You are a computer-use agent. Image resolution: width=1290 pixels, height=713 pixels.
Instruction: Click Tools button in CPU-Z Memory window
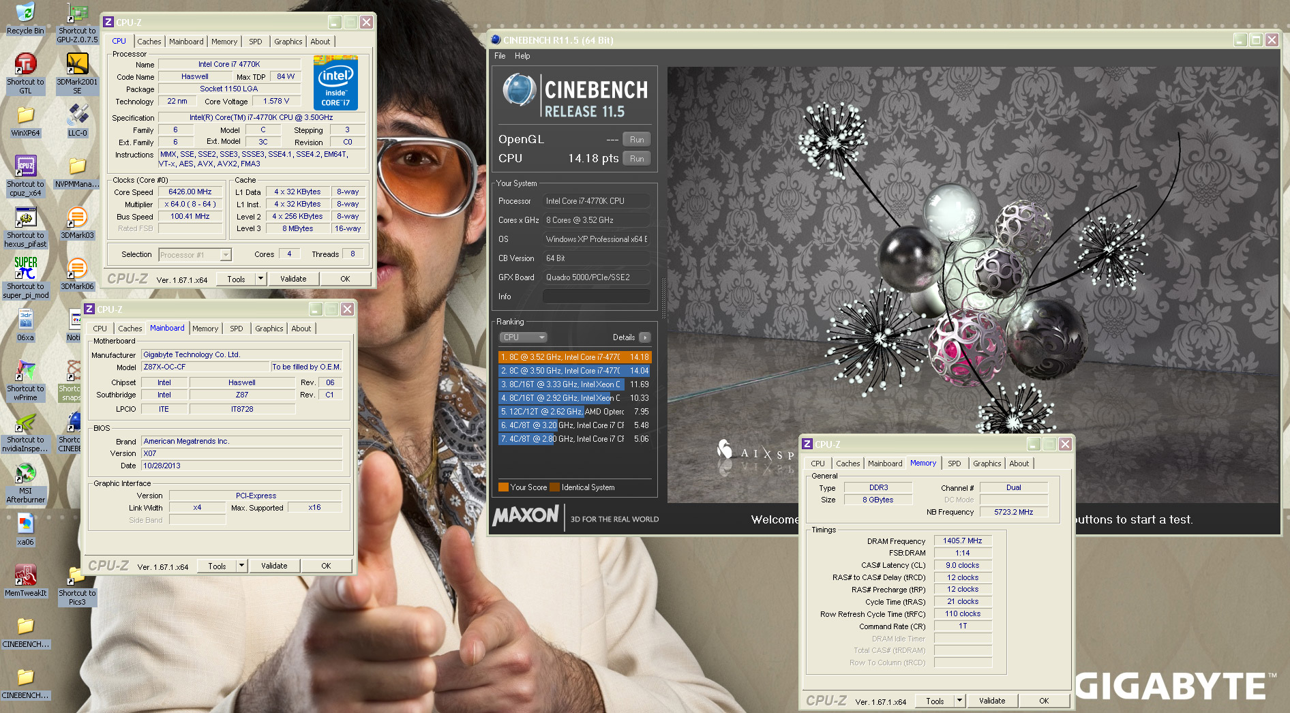[935, 701]
